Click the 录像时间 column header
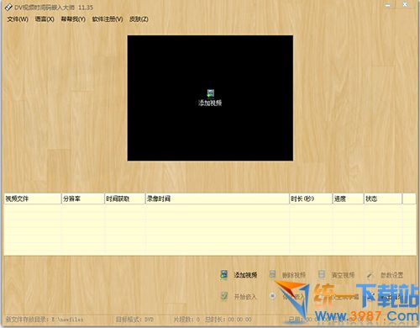 tap(218, 198)
